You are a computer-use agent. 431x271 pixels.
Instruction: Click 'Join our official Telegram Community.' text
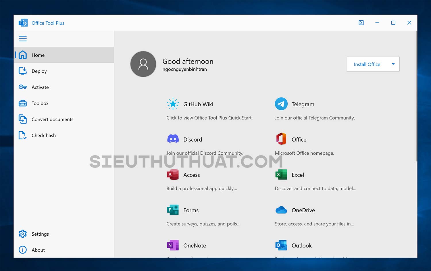(315, 118)
